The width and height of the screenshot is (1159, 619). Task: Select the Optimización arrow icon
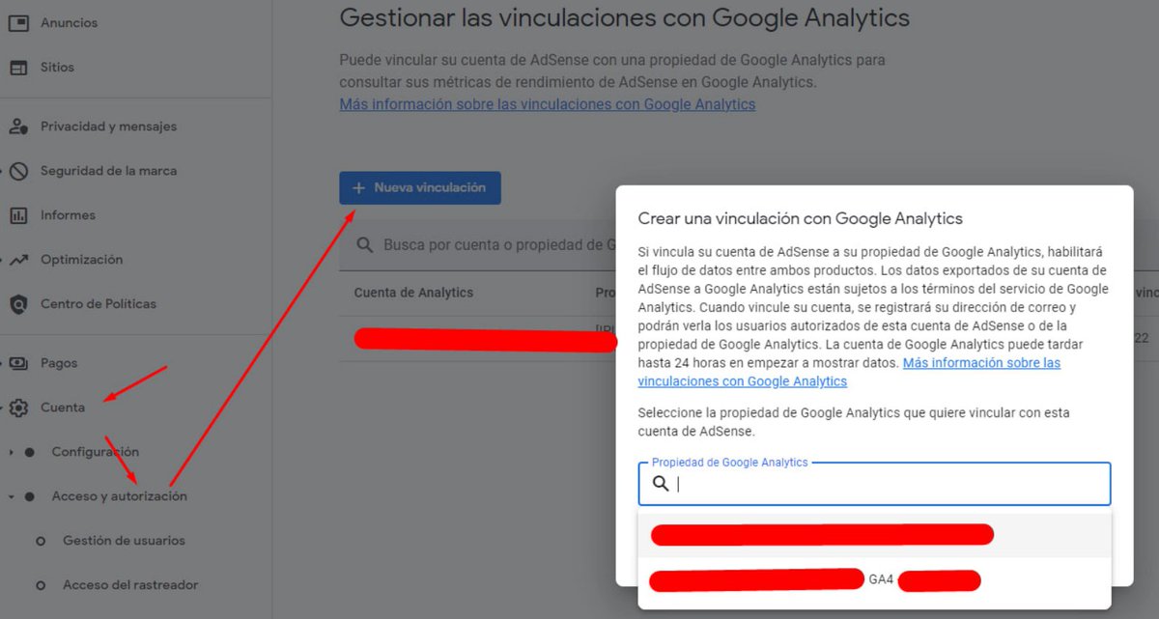click(17, 259)
